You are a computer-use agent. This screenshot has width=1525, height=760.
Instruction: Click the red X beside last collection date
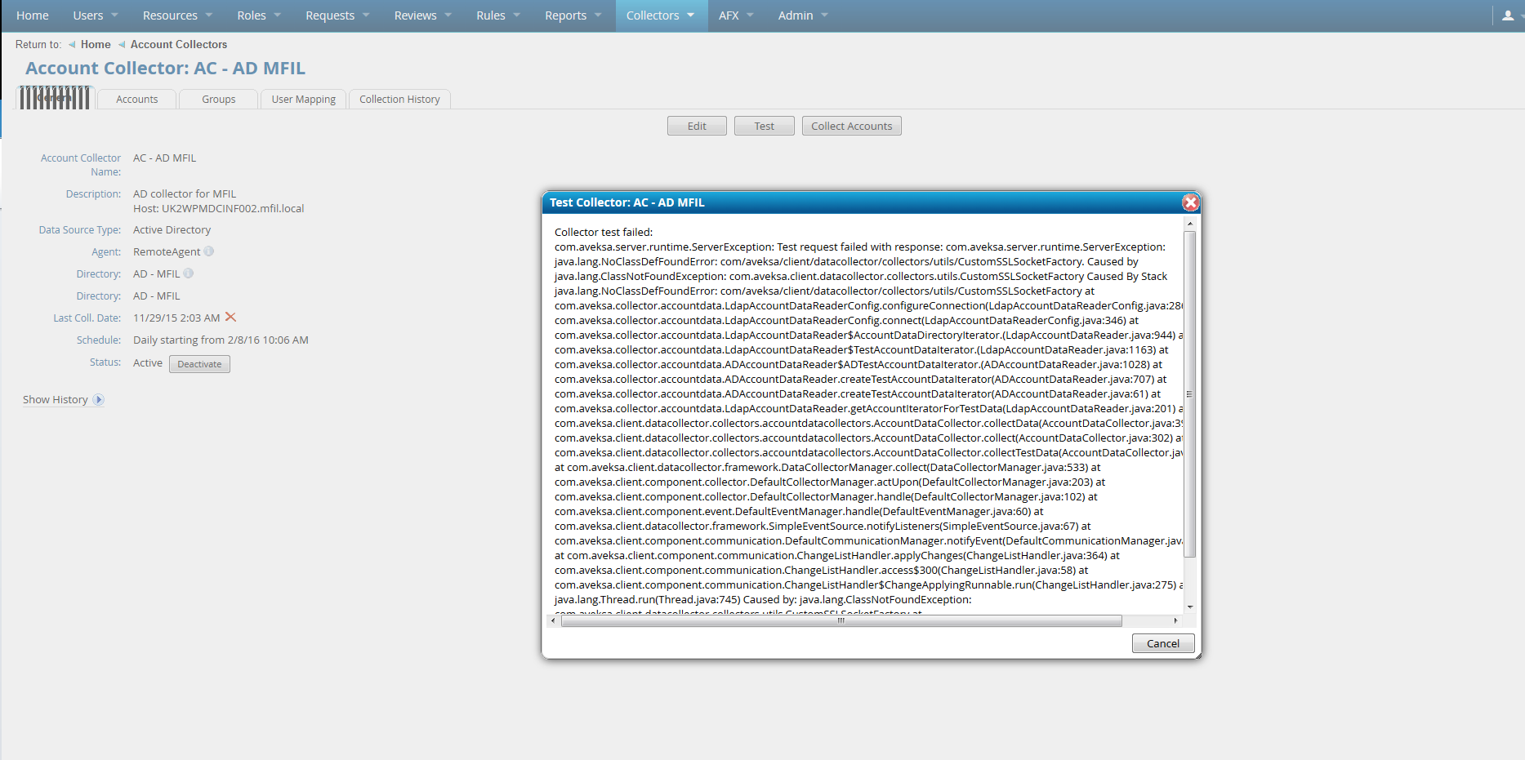[x=230, y=318]
